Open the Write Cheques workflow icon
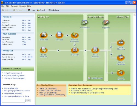The width and height of the screenshot is (137, 106). (x=121, y=43)
